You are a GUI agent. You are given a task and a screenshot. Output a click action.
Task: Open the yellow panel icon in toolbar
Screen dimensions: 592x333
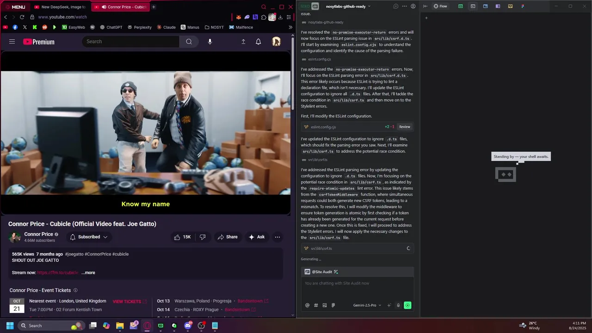[510, 6]
